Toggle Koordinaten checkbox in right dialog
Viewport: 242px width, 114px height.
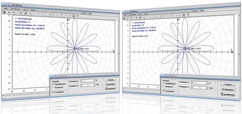164,91
